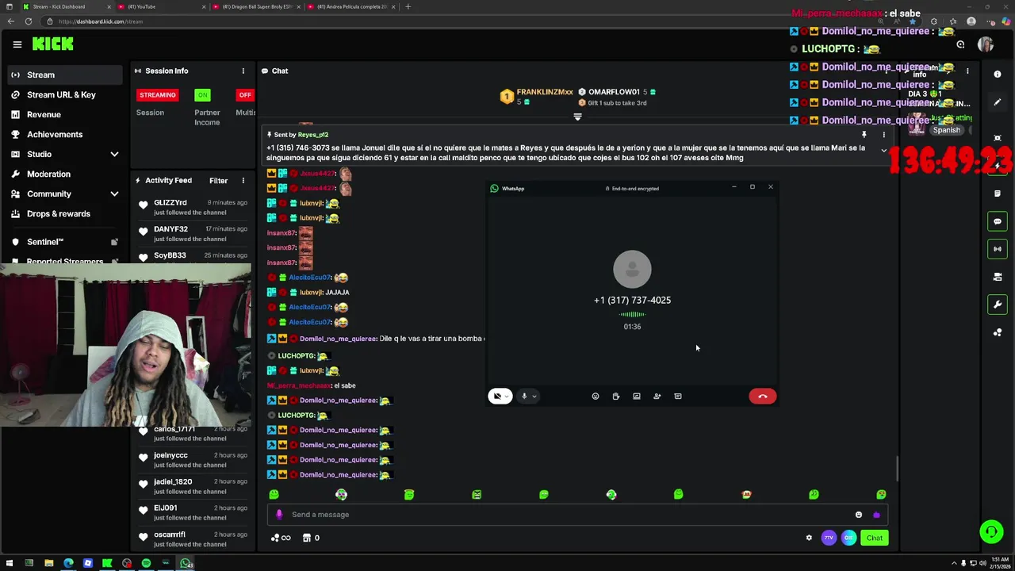The image size is (1015, 571).
Task: Toggle the Multi OFF badge
Action: (245, 95)
